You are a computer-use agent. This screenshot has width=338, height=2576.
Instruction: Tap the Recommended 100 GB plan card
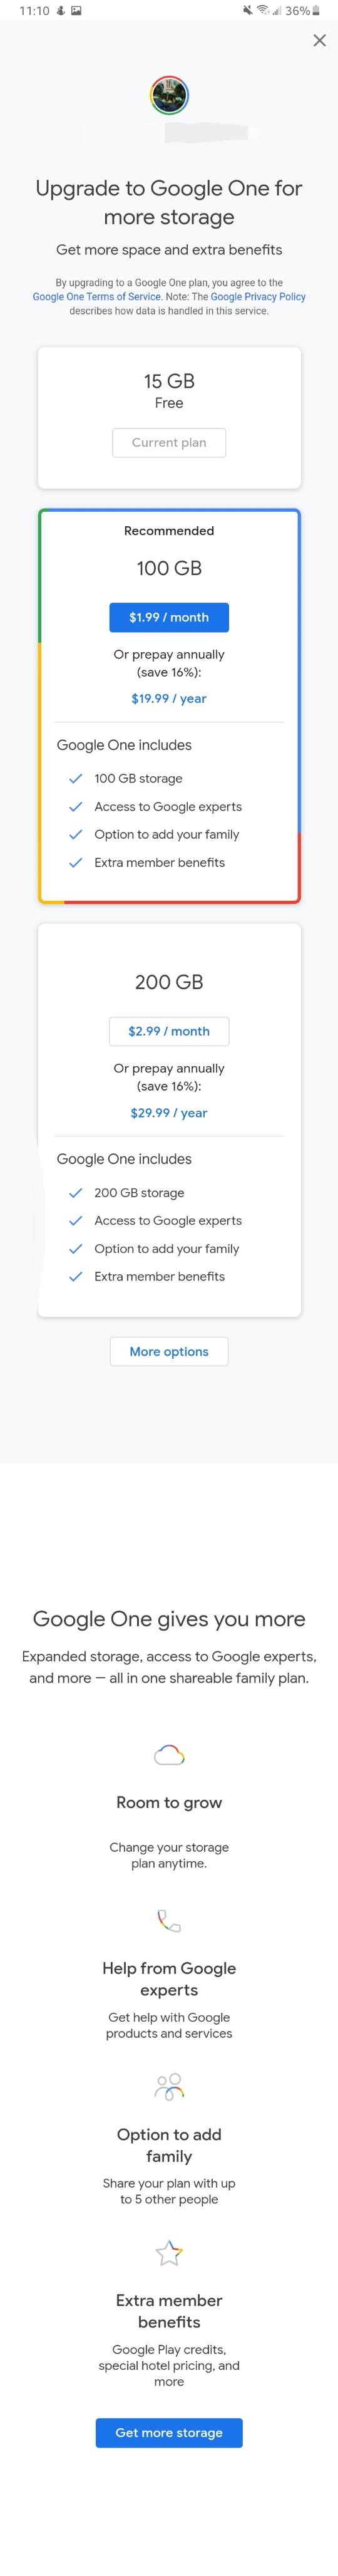click(169, 706)
